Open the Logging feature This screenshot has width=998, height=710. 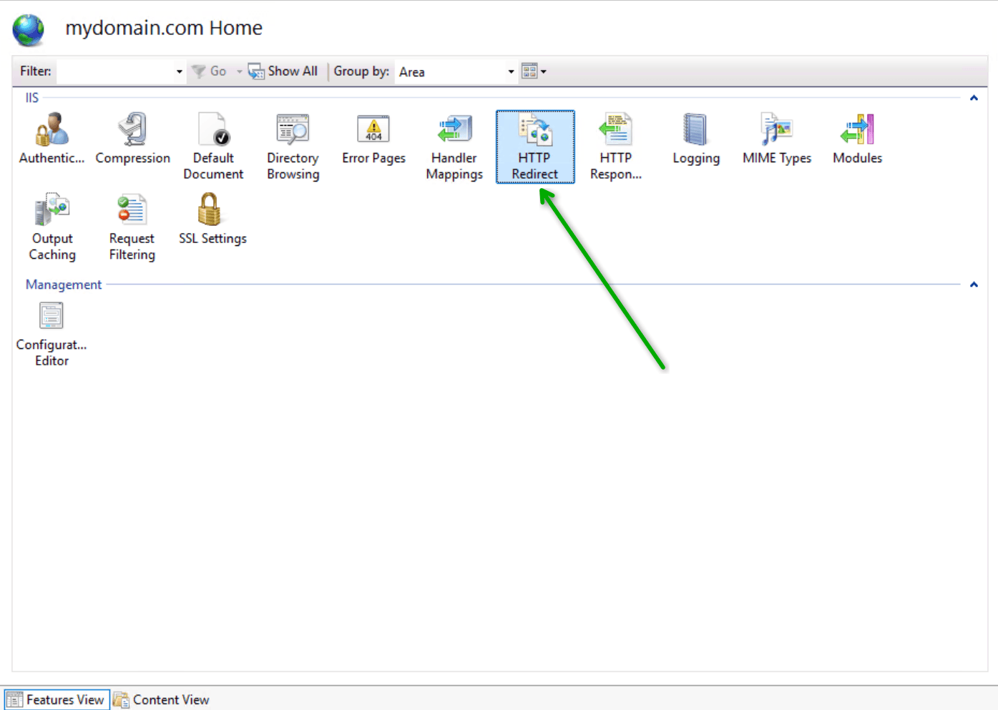696,140
